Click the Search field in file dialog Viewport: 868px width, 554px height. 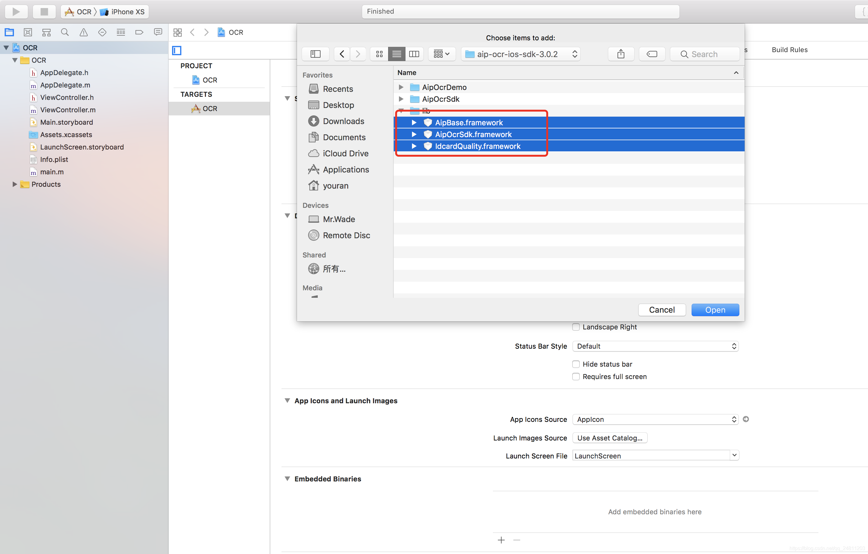click(705, 54)
